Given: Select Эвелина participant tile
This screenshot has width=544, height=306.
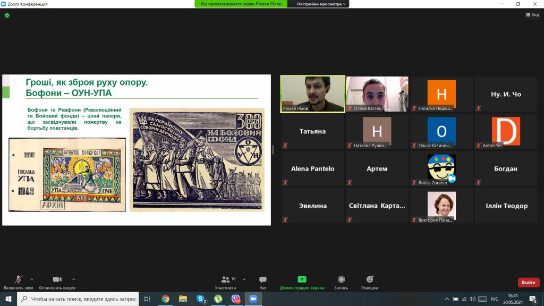Looking at the screenshot, I should click(x=312, y=206).
